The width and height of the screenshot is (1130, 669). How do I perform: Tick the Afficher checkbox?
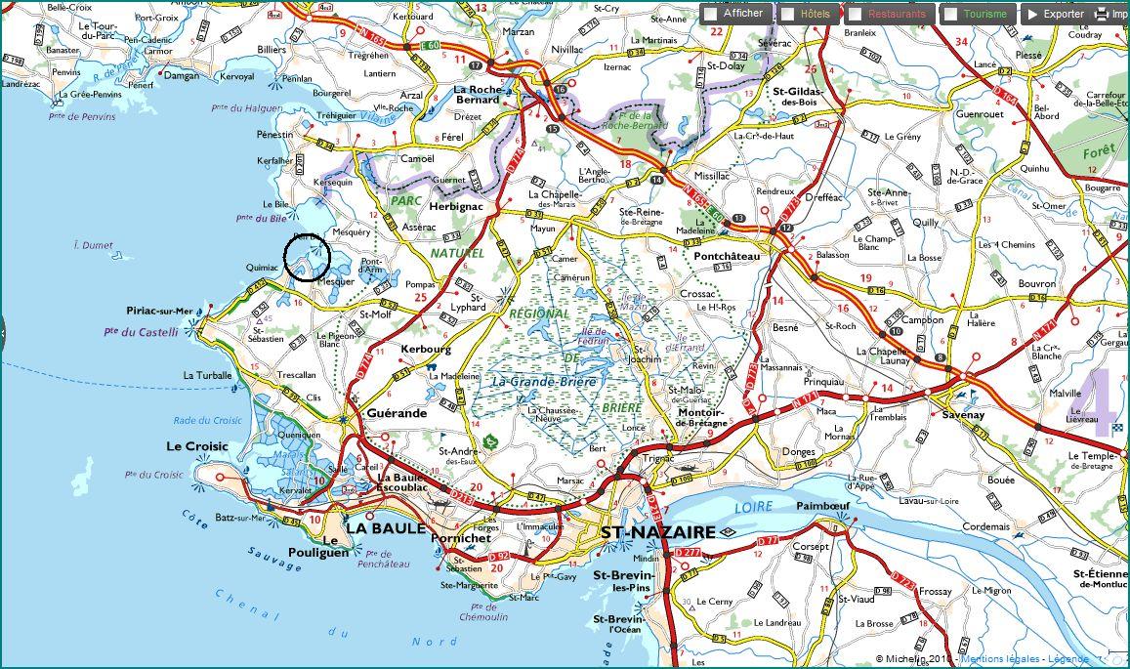coord(710,15)
